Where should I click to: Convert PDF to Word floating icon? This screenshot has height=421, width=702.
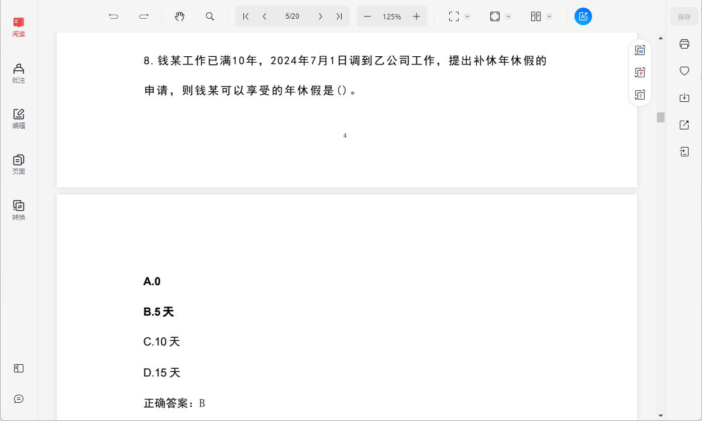coord(640,51)
